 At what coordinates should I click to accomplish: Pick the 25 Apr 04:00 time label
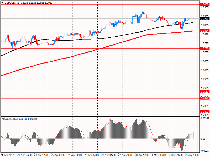coord(58,155)
